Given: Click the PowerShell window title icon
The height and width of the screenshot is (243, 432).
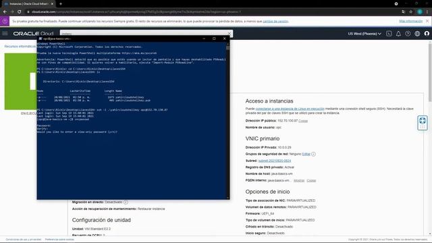Looking at the screenshot, I should click(x=40, y=38).
